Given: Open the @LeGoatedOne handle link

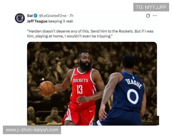Looking at the screenshot, I should pos(52,16).
